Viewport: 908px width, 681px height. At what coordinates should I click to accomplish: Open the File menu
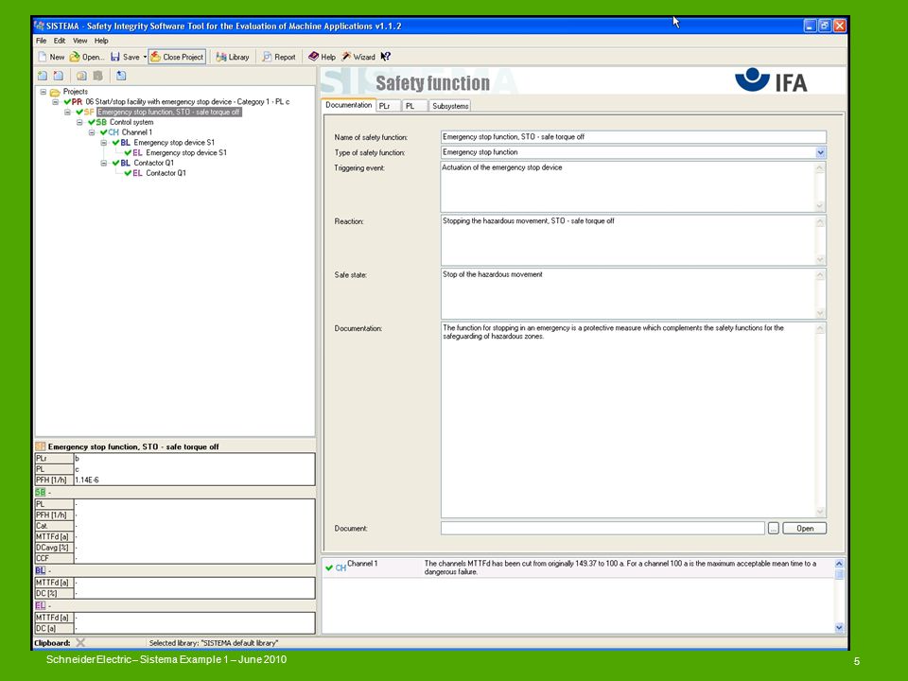tap(41, 41)
